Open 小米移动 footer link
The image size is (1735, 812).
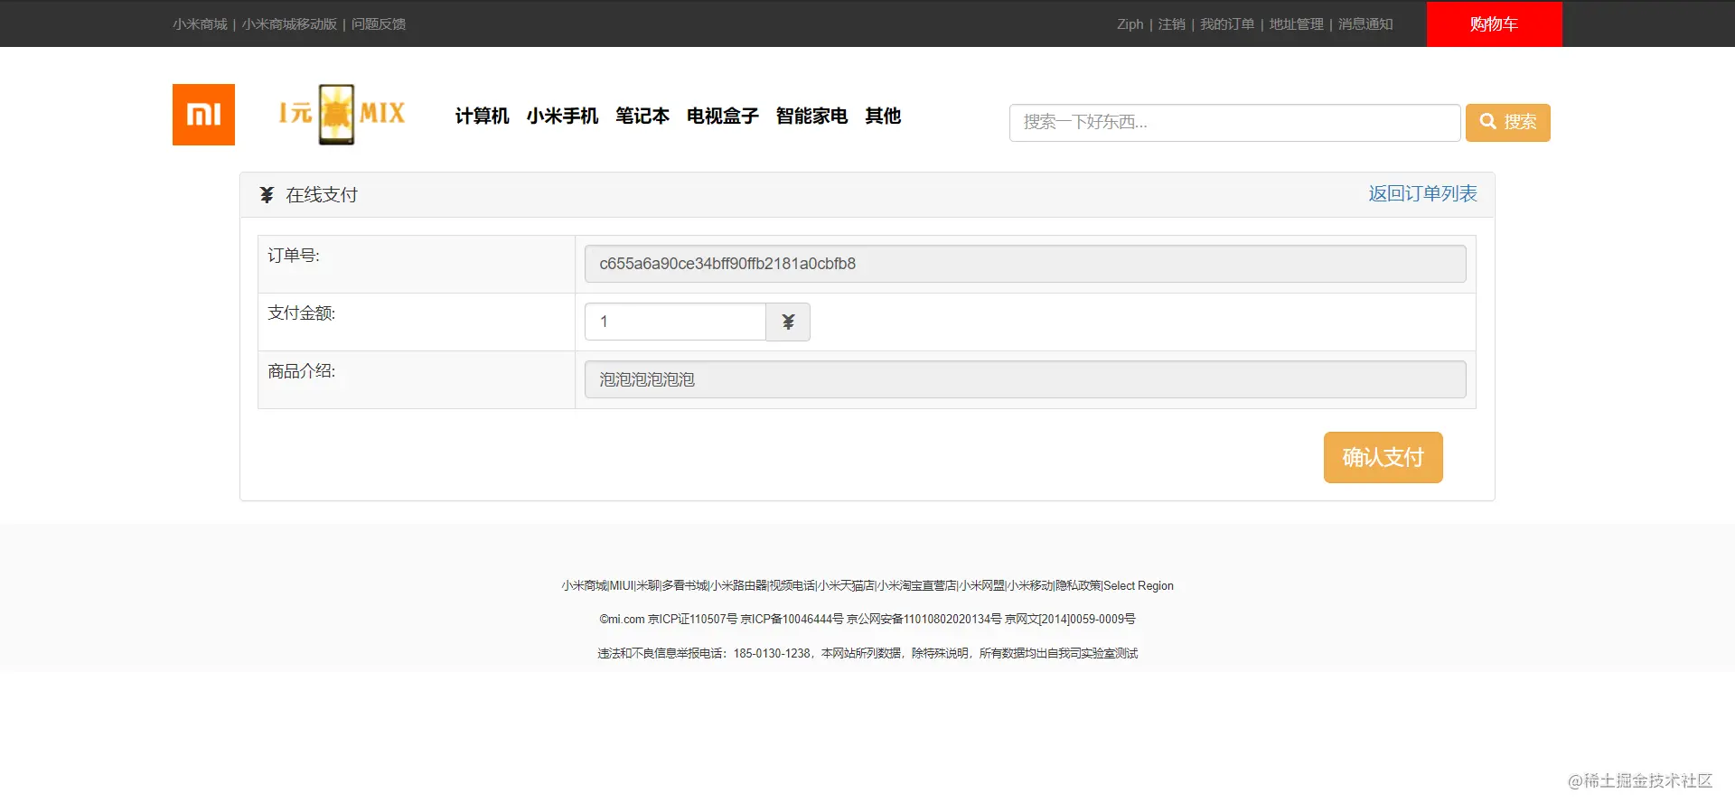[1030, 586]
